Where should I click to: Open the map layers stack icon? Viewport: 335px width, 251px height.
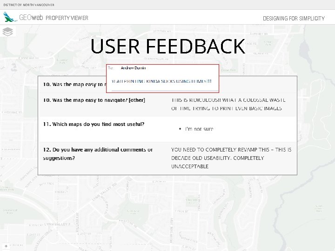click(8, 32)
